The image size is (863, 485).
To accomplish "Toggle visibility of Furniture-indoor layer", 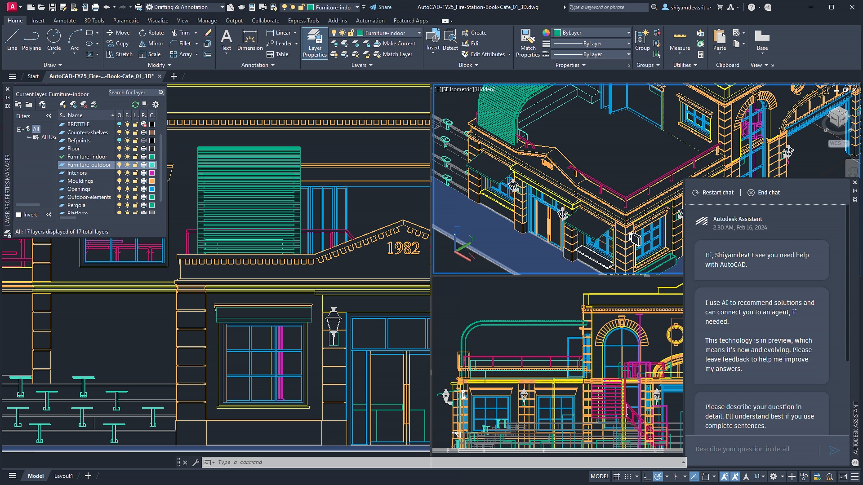I will 118,156.
